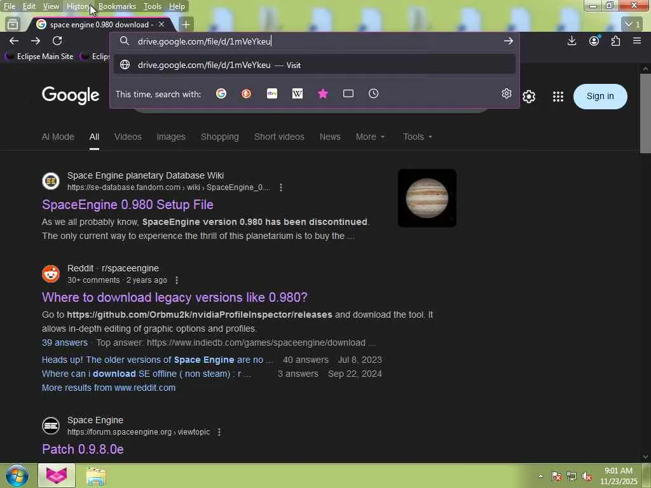Reload the current page

(57, 41)
